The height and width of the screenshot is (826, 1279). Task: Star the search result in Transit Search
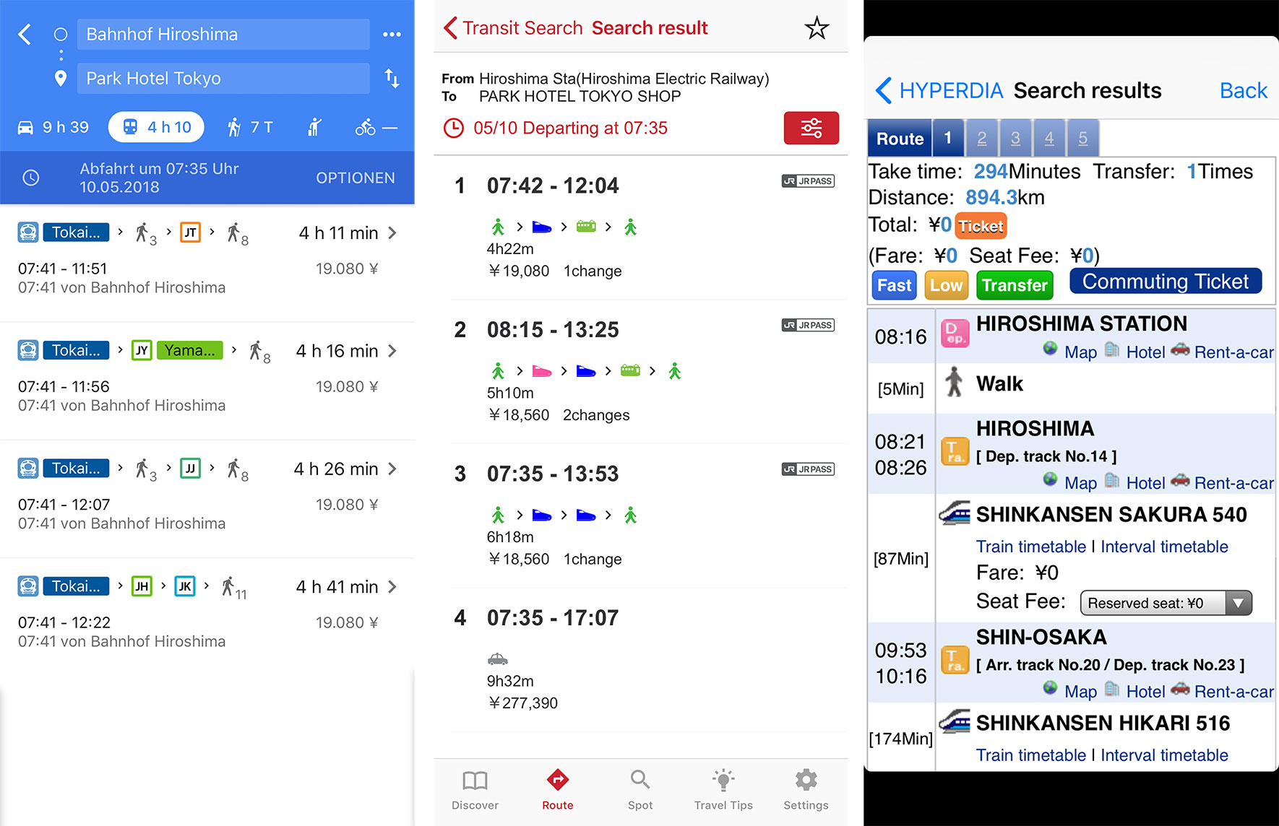(x=817, y=27)
